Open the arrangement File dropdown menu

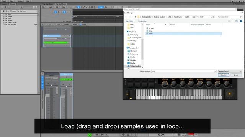[44, 7]
